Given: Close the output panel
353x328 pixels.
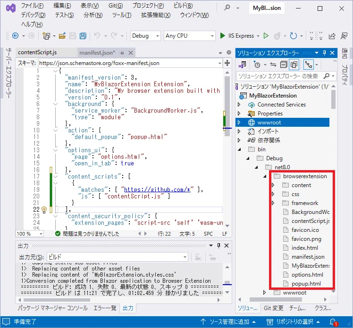Looking at the screenshot, I should [227, 246].
